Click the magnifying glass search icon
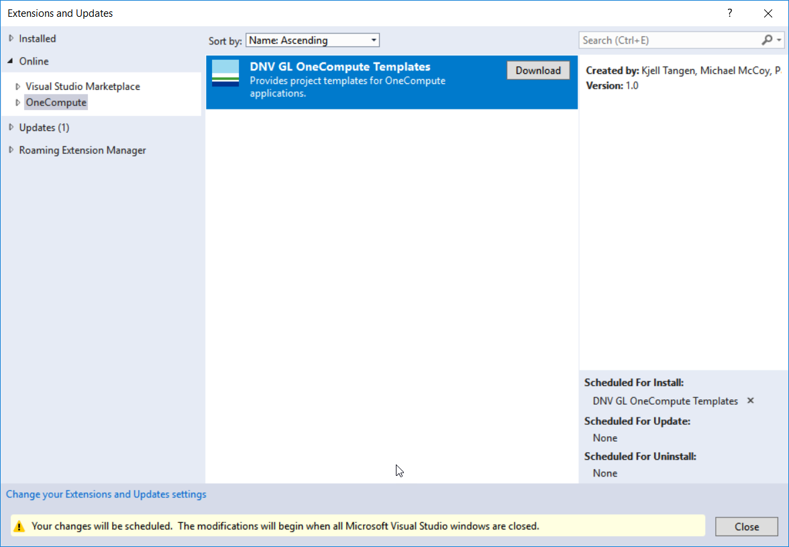The image size is (789, 547). (767, 40)
